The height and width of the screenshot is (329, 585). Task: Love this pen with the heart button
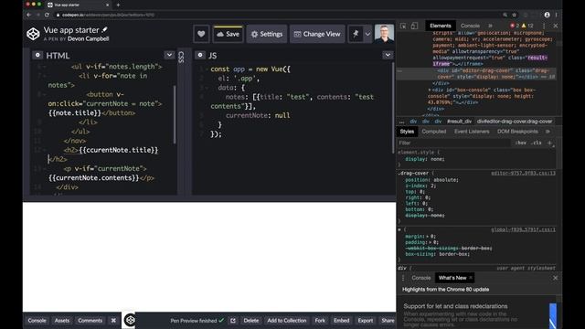point(201,34)
